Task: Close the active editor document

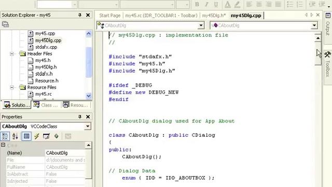Action: pos(318,15)
